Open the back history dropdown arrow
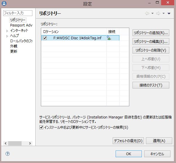This screenshot has width=176, height=163. click(x=152, y=13)
